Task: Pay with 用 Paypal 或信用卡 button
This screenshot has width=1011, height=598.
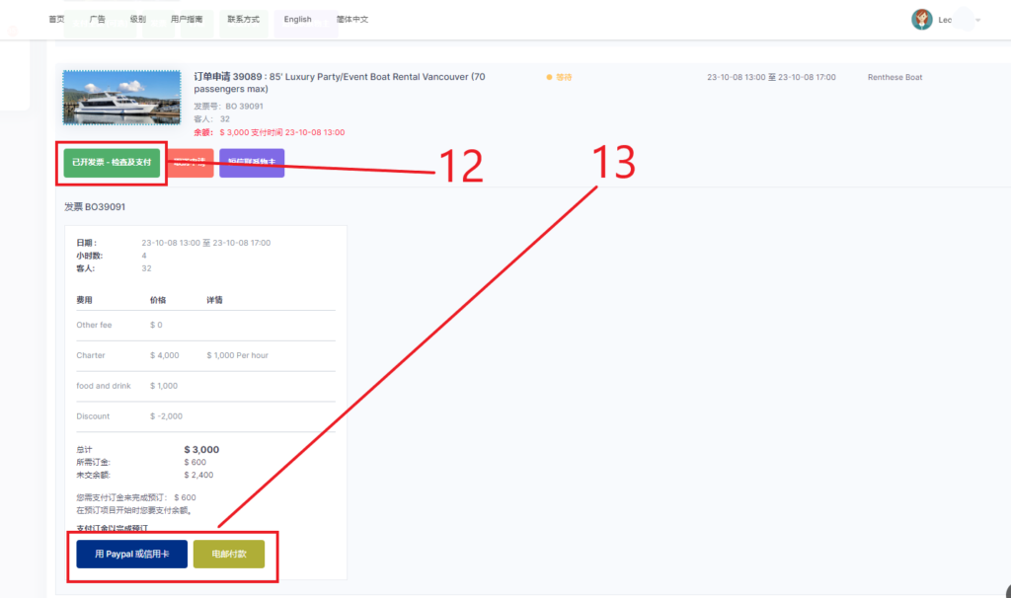Action: point(131,555)
